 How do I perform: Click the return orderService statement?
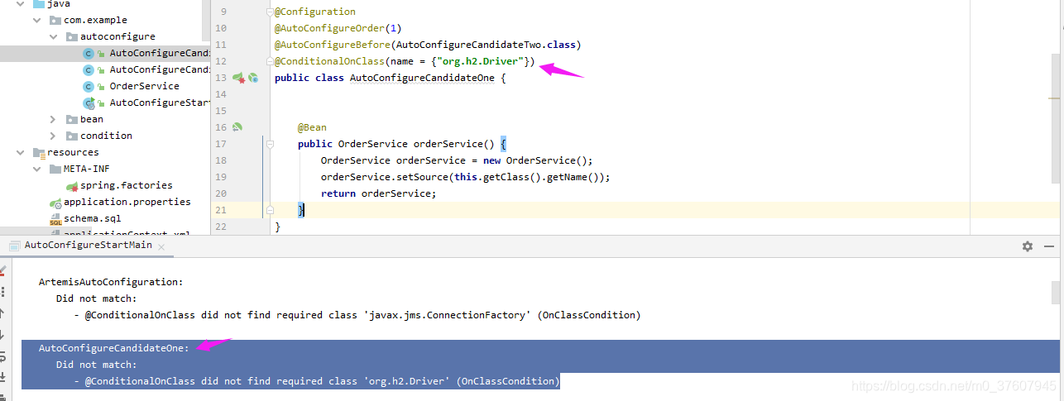point(378,193)
